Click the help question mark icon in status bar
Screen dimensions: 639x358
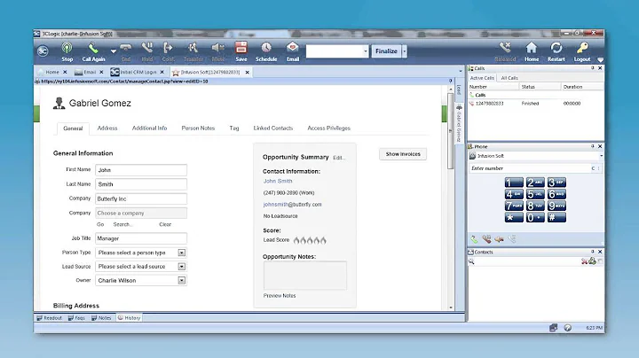(567, 328)
